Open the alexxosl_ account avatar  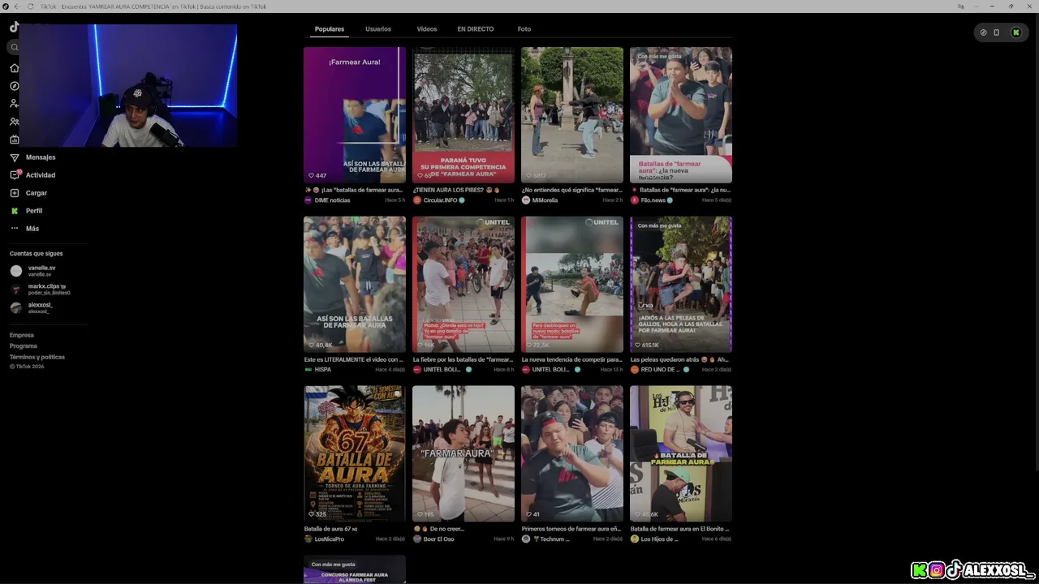(x=16, y=308)
